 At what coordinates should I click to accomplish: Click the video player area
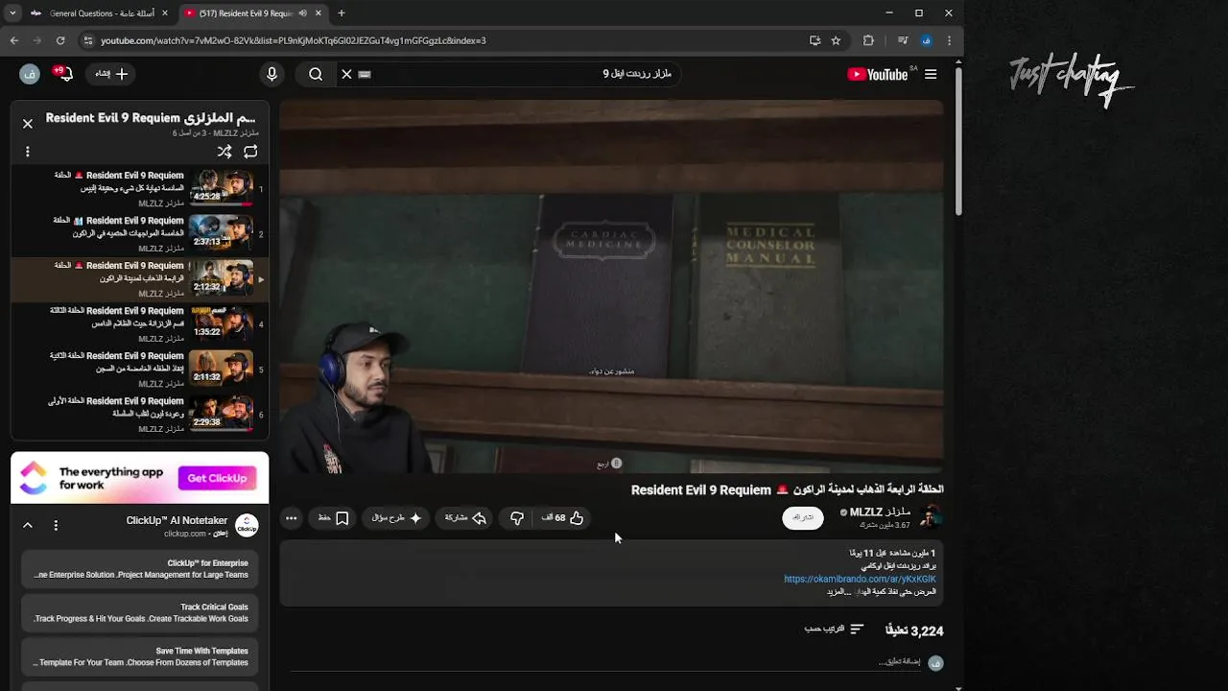(x=611, y=286)
